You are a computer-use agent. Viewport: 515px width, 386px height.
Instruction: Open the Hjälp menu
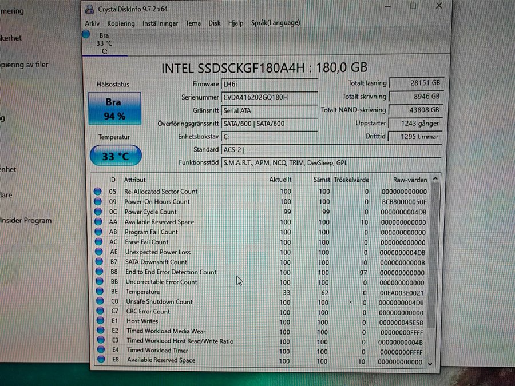236,23
